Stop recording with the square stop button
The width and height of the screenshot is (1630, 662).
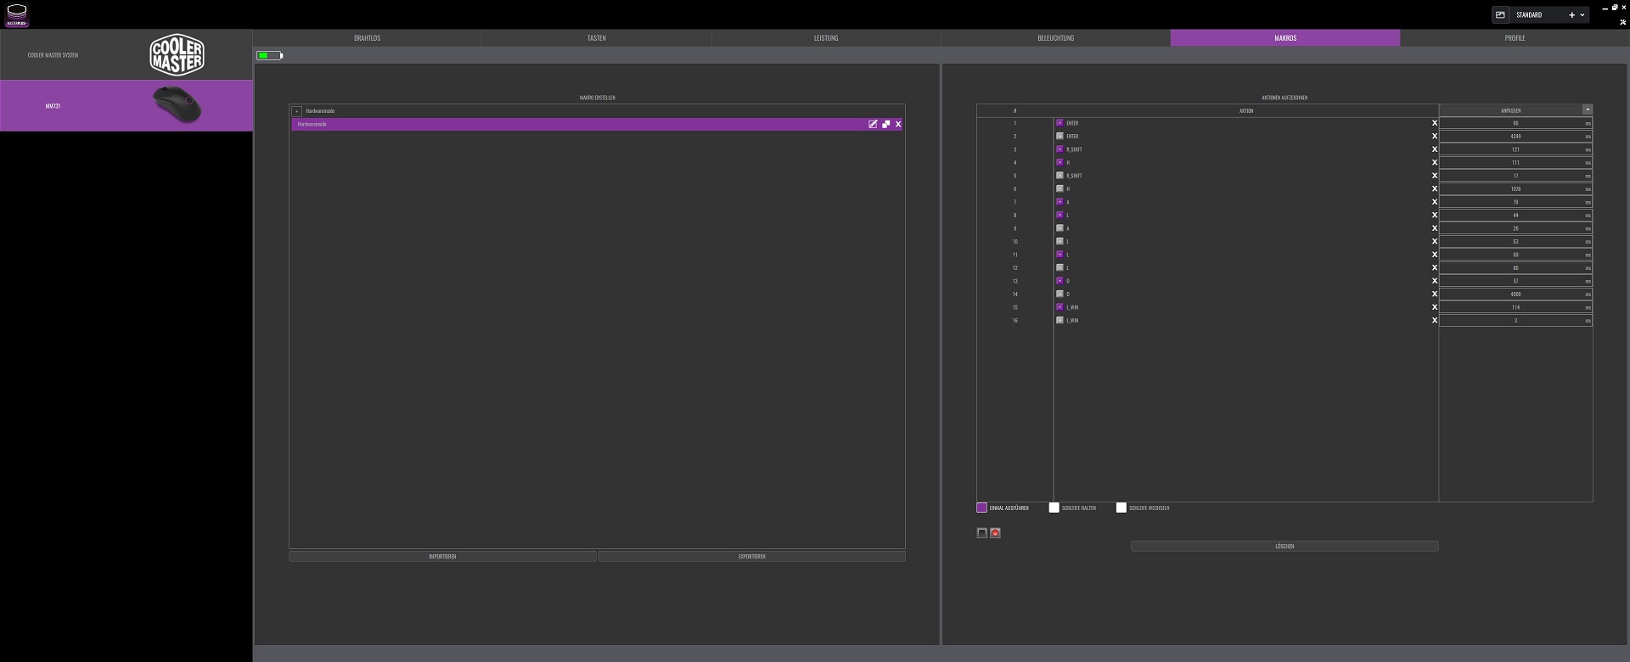coord(982,533)
